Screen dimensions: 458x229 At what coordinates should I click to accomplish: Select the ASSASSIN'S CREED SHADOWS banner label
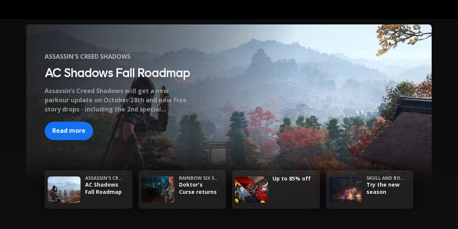[87, 56]
